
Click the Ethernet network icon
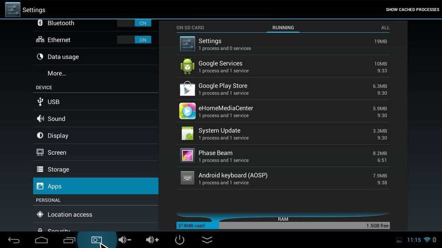[40, 39]
